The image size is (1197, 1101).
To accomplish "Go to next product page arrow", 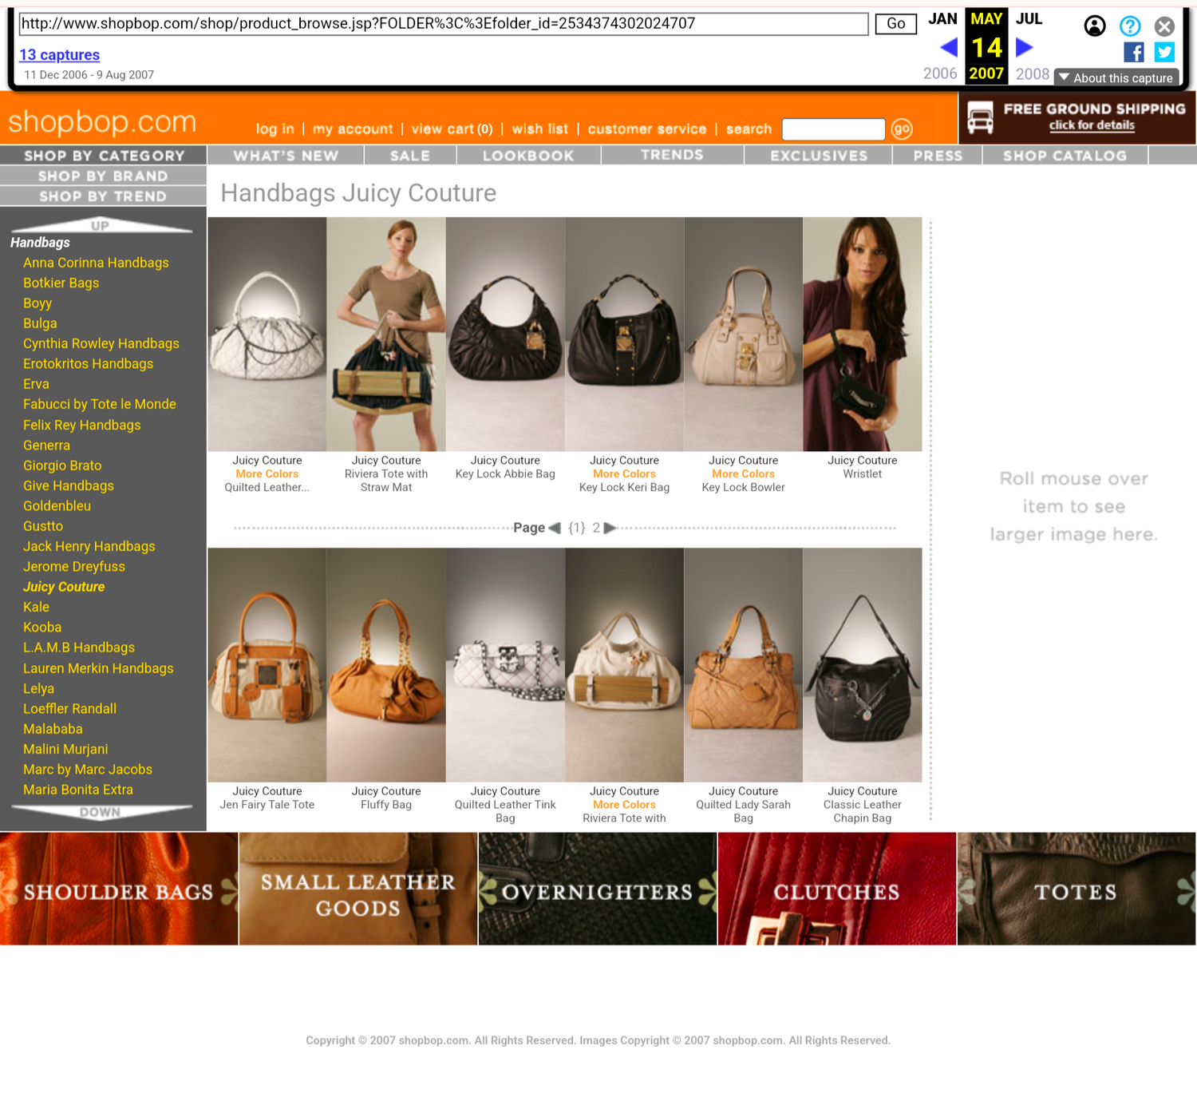I will point(610,528).
